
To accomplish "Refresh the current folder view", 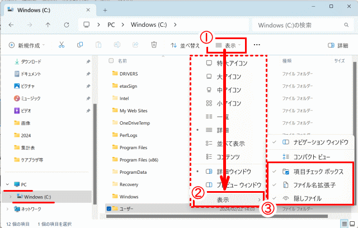I will (x=67, y=25).
